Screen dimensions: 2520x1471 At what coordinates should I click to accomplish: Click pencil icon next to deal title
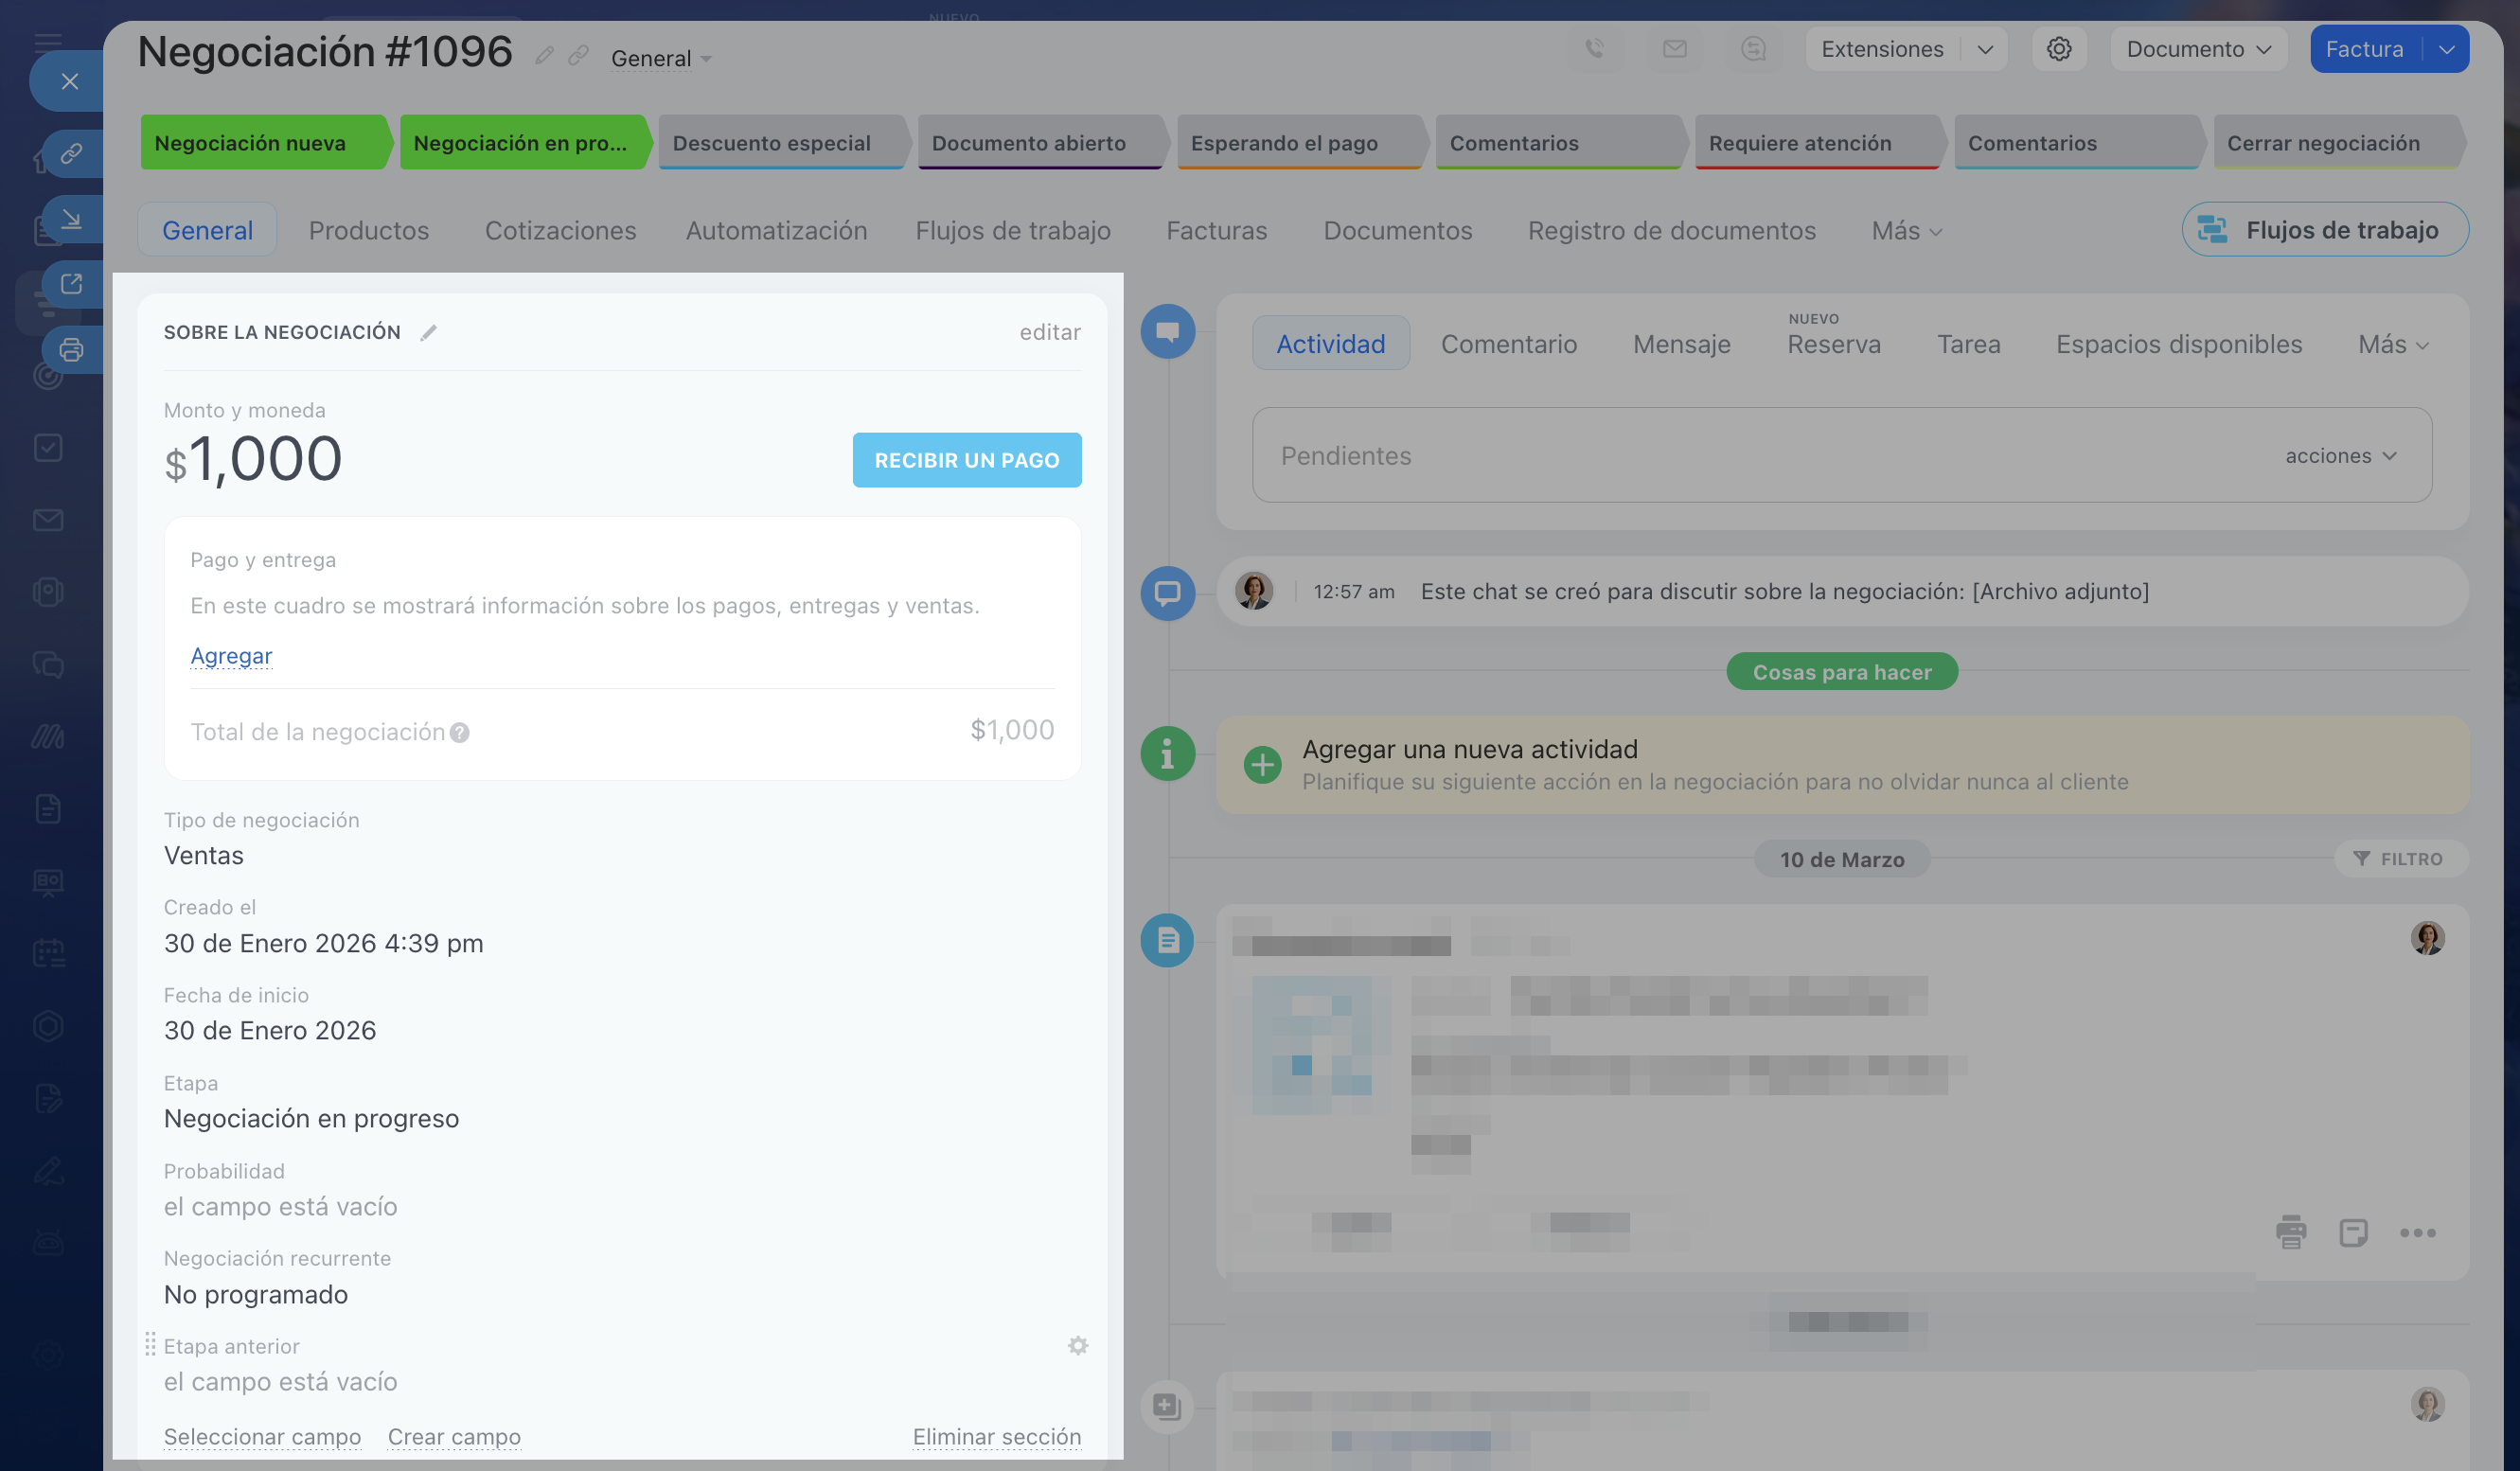tap(544, 56)
